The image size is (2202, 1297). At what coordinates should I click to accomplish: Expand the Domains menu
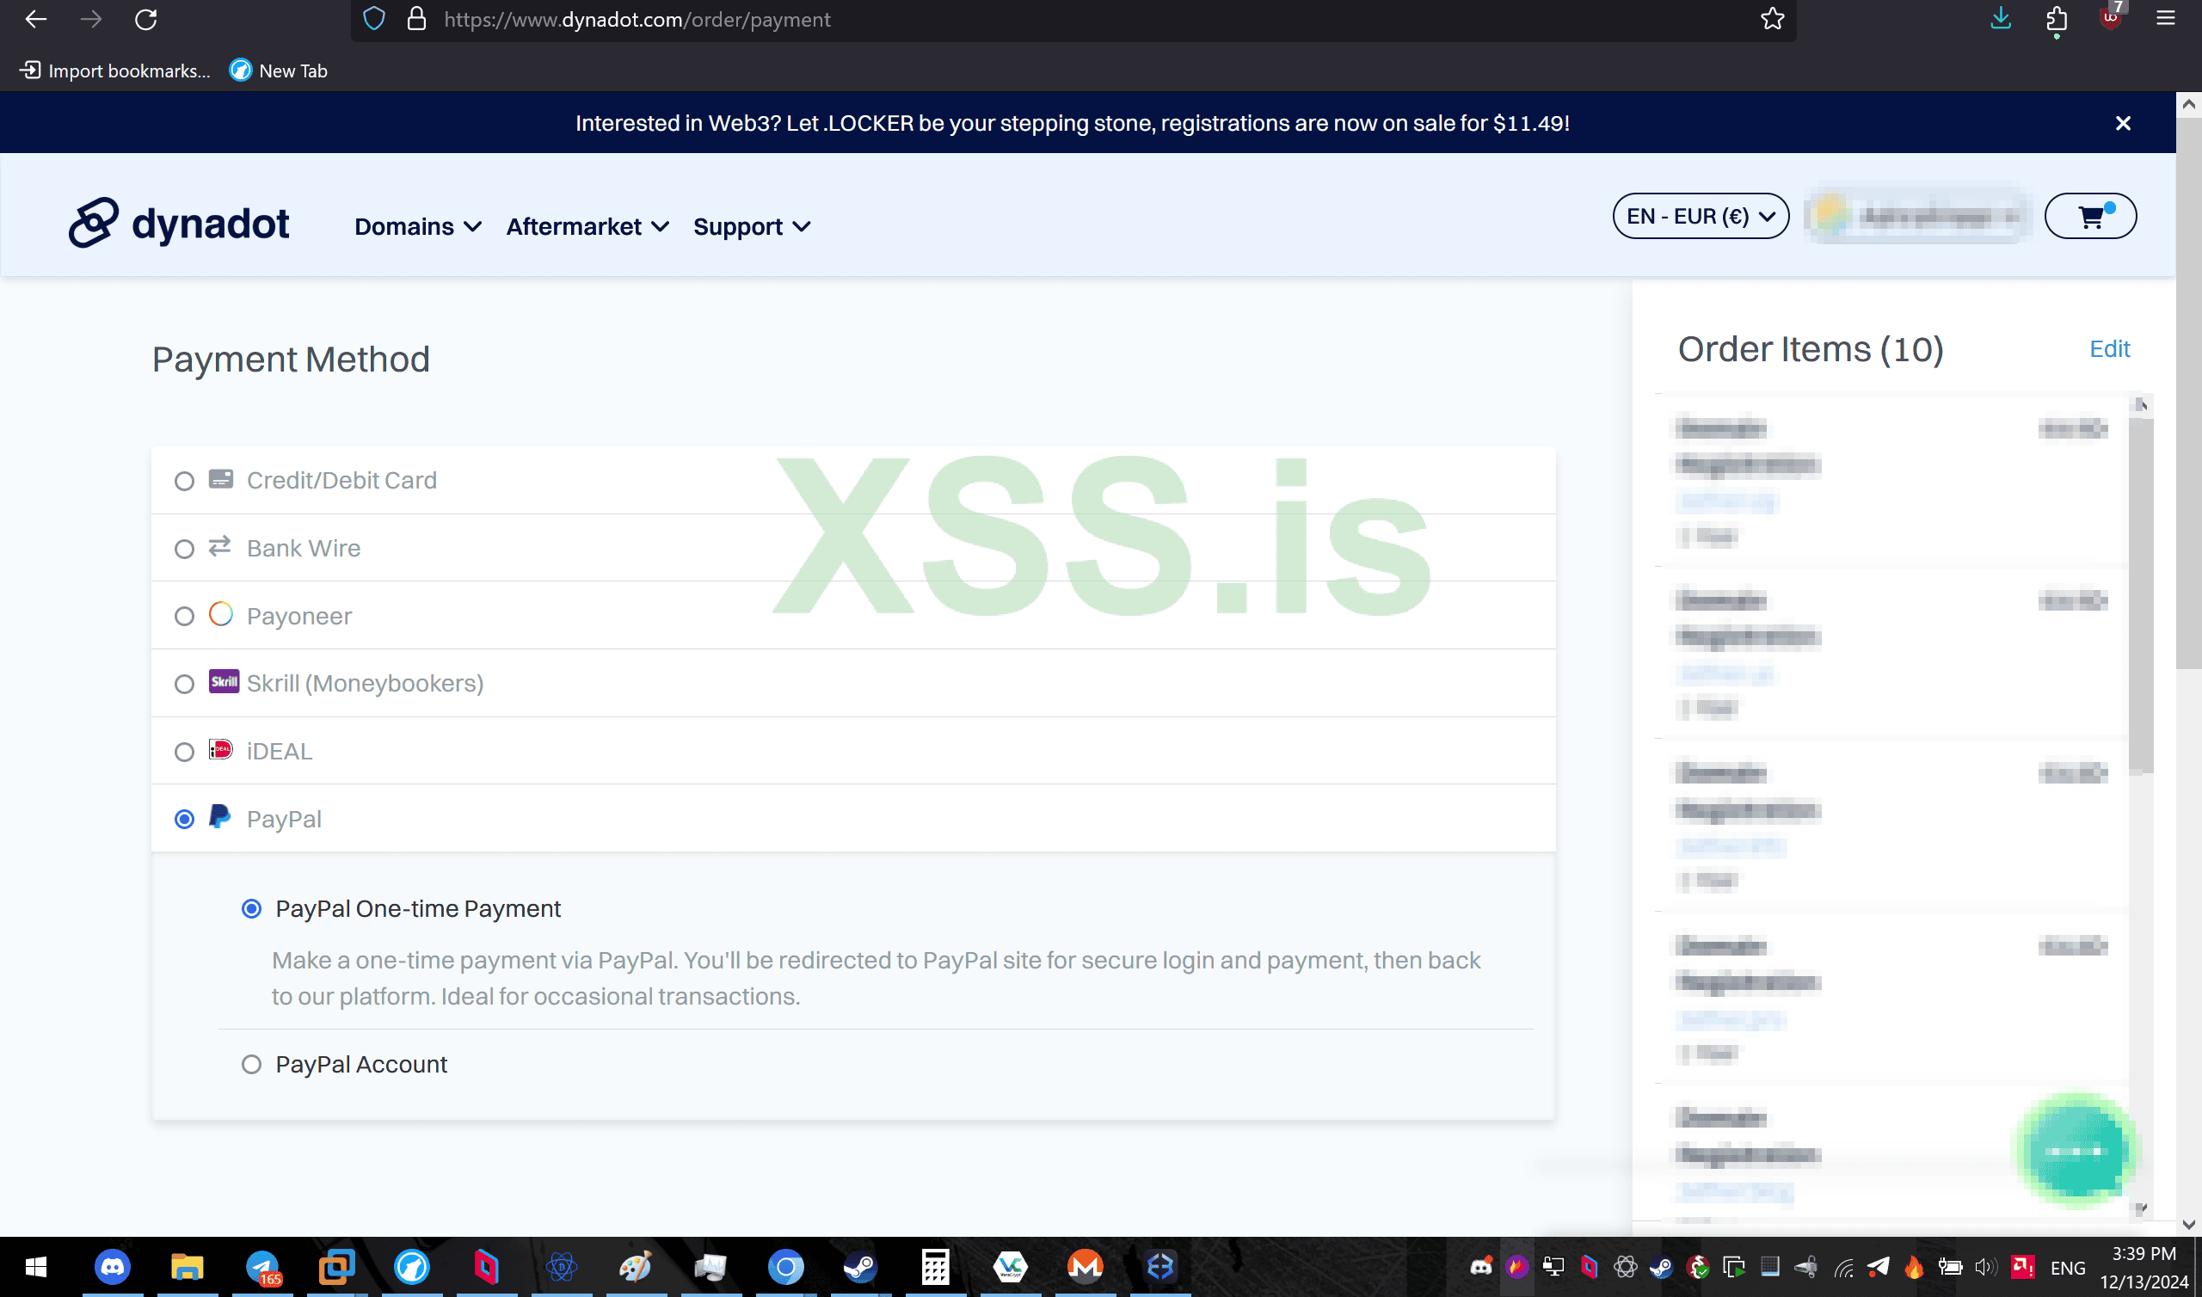coord(417,227)
